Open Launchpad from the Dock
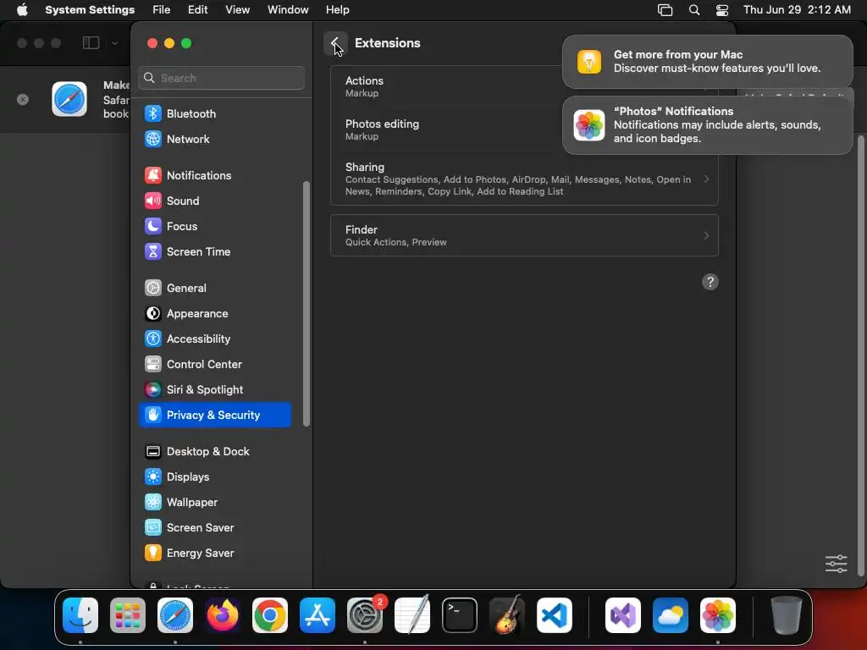Image resolution: width=867 pixels, height=650 pixels. pos(128,615)
